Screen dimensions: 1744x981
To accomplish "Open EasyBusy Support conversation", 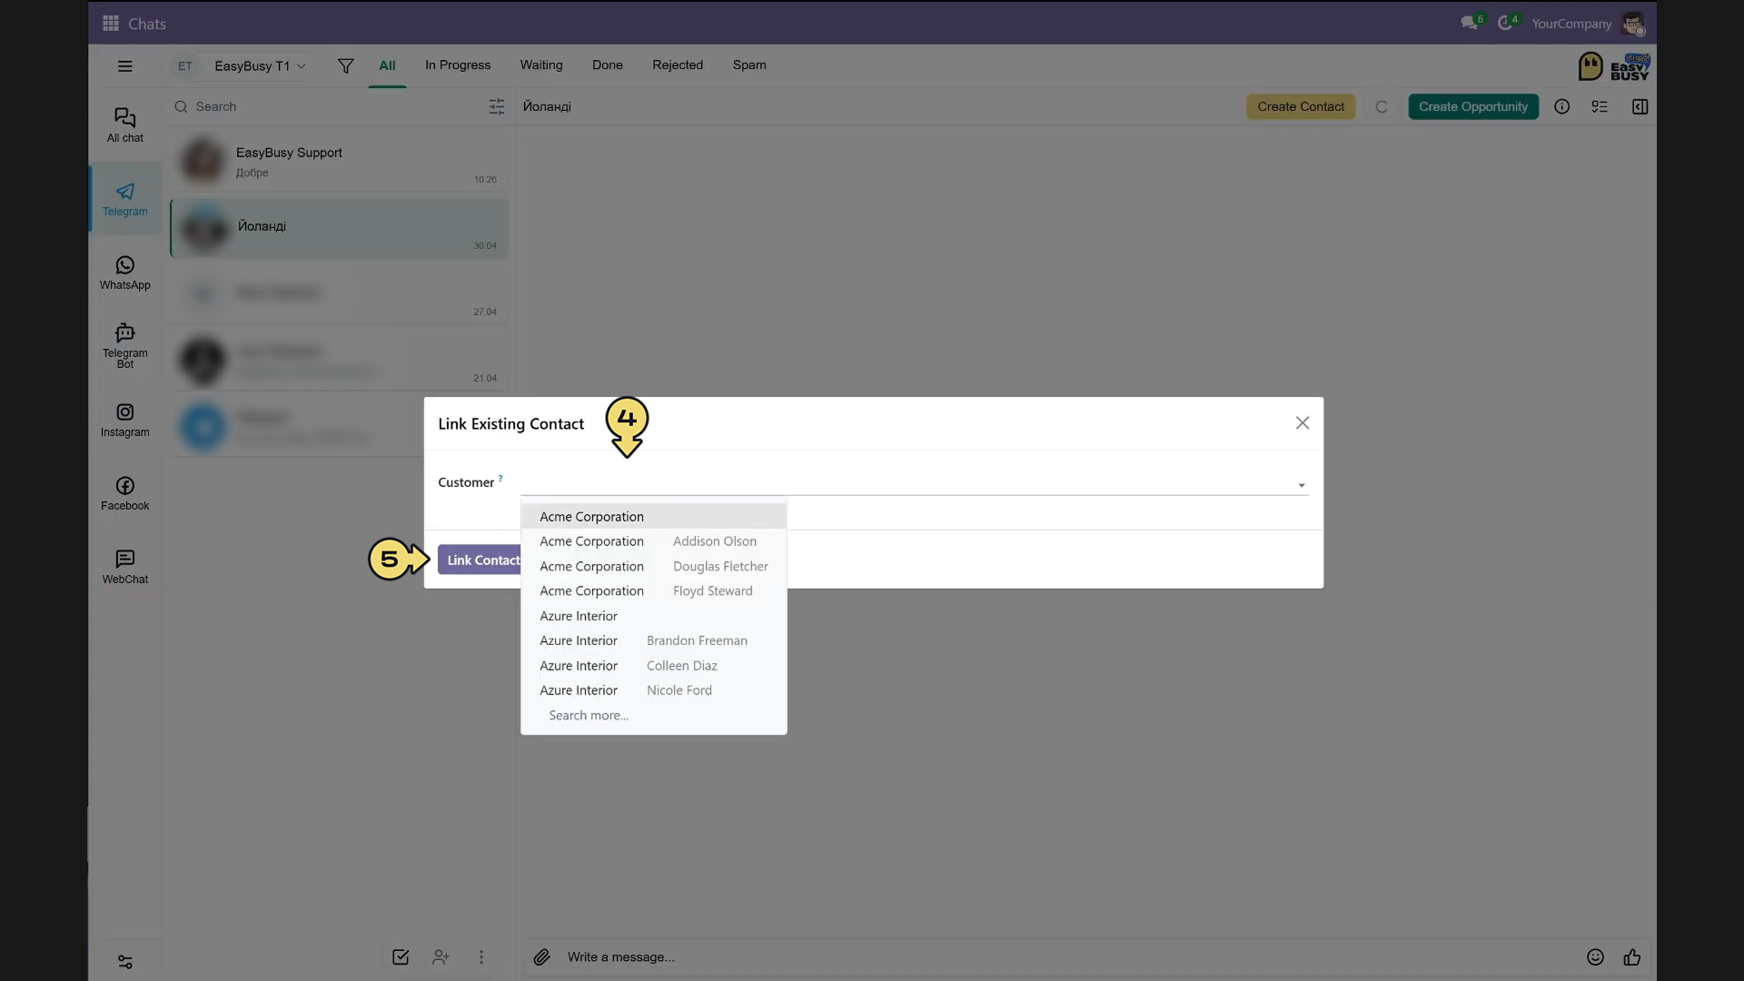I will click(339, 162).
